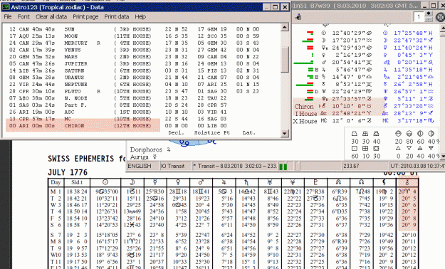This screenshot has width=445, height=269.
Task: Click the hemisphere icon above 80
Action: point(409,134)
